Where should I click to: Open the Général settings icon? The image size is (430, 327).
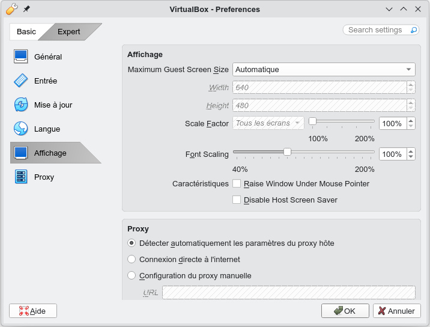(x=21, y=57)
